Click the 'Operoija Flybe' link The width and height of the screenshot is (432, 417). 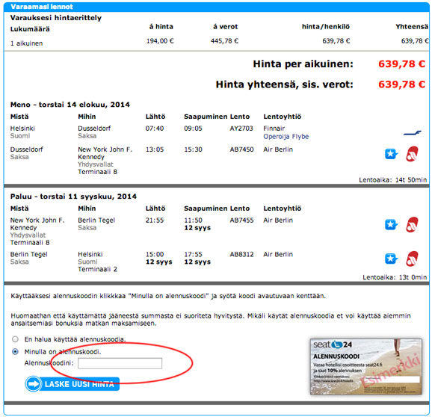286,136
